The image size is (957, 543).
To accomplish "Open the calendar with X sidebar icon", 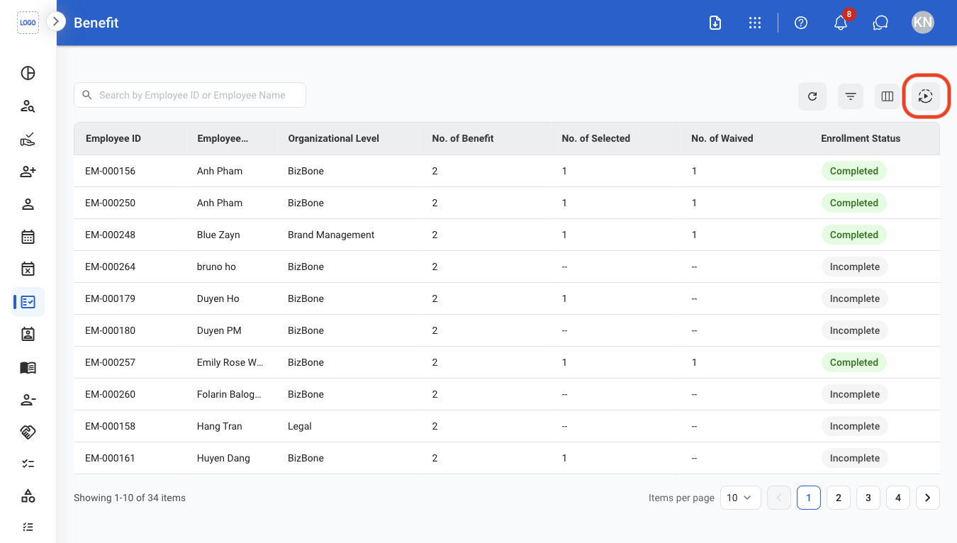I will pyautogui.click(x=28, y=269).
